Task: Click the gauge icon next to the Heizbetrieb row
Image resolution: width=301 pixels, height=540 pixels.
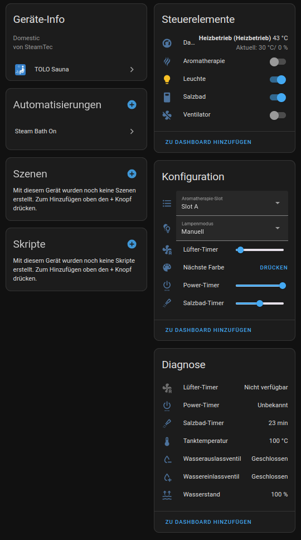Action: pos(167,43)
